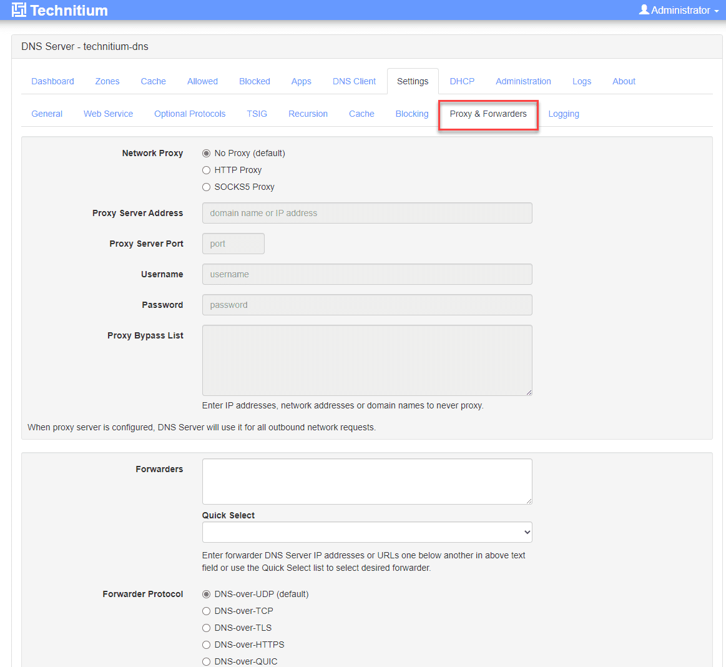The image size is (726, 667).
Task: Open the DNS Client tab
Action: 354,82
